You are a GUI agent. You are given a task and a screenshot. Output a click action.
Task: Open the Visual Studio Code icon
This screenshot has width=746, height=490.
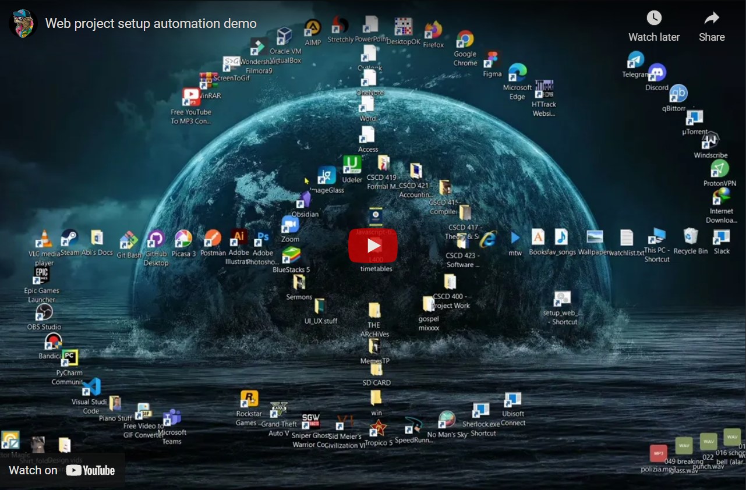point(91,387)
